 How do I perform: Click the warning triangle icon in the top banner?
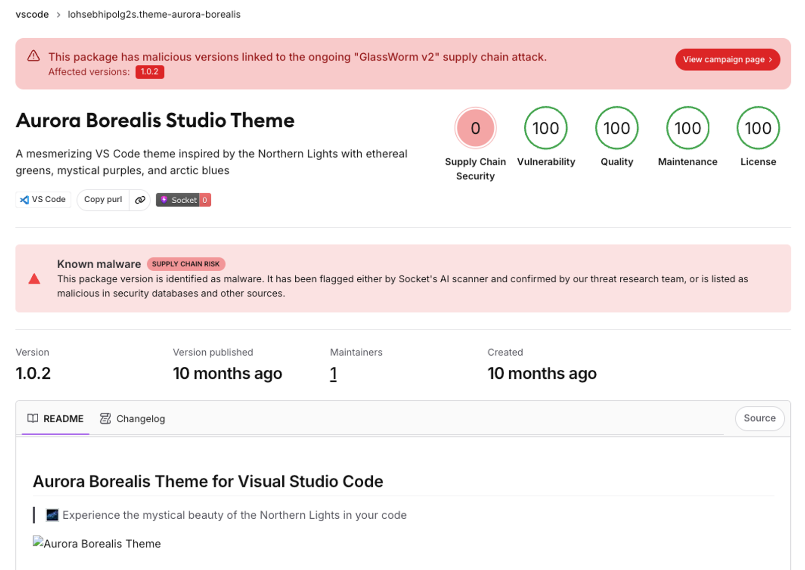pyautogui.click(x=33, y=56)
